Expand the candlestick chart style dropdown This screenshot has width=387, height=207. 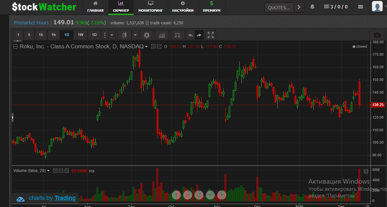click(x=135, y=35)
